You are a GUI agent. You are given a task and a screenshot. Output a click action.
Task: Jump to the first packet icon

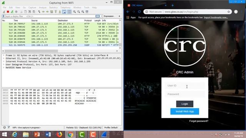(x=56, y=12)
